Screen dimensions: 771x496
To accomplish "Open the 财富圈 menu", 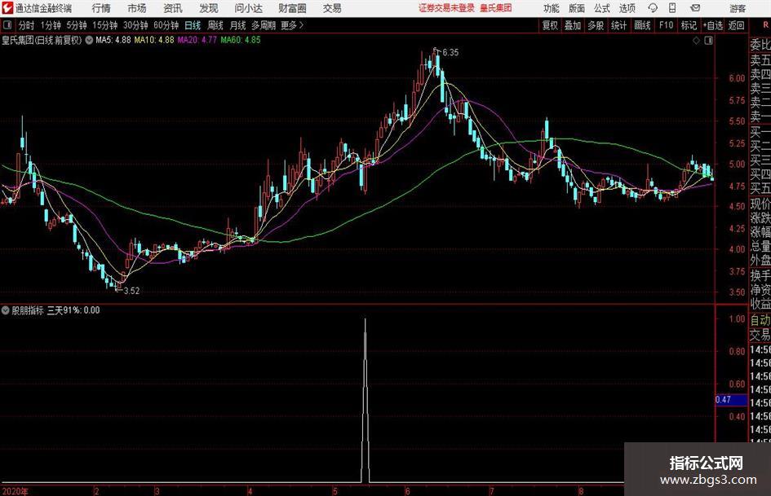I will click(x=292, y=8).
